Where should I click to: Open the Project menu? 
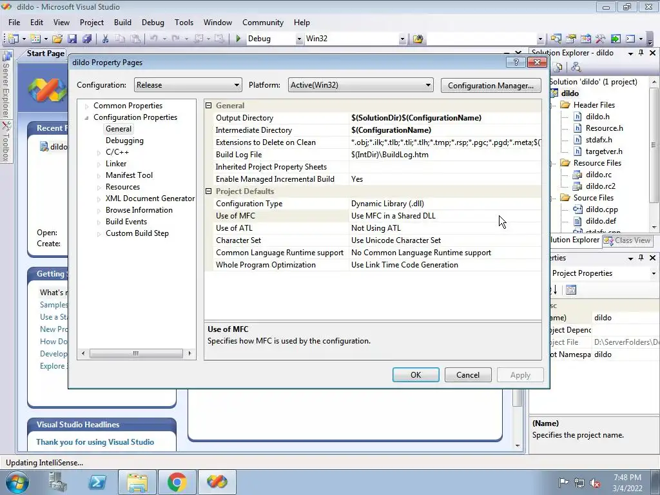point(92,23)
